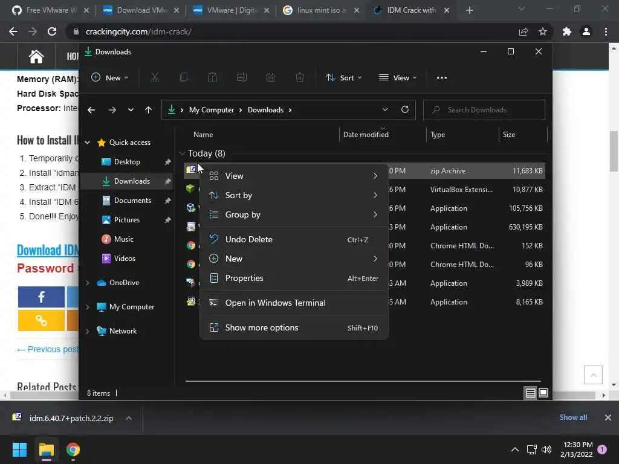Open the View dropdown in Explorer toolbar

398,78
